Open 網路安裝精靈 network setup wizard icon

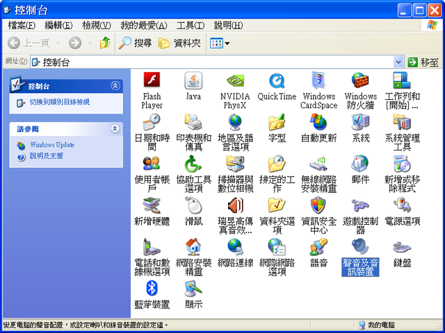pyautogui.click(x=193, y=247)
